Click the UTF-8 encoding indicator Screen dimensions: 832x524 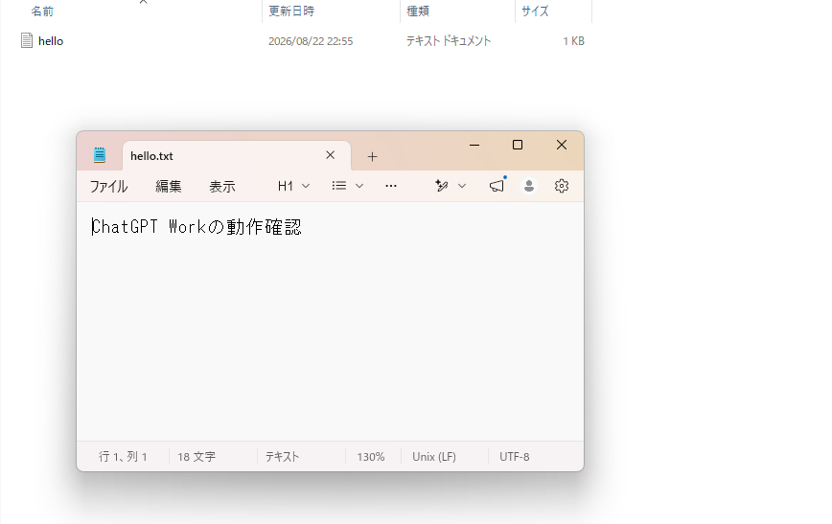pos(514,457)
